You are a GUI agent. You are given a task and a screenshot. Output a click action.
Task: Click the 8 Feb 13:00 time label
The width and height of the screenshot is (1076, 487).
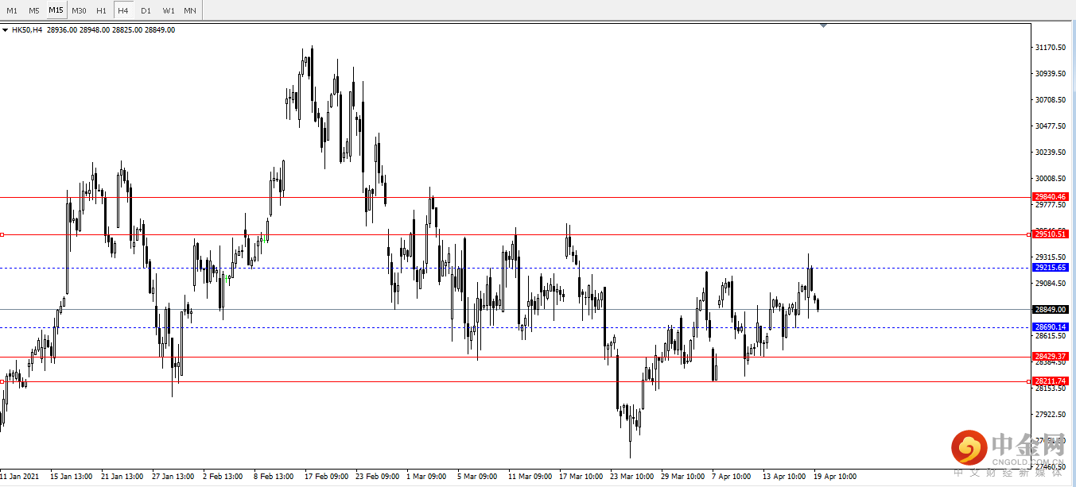(274, 477)
